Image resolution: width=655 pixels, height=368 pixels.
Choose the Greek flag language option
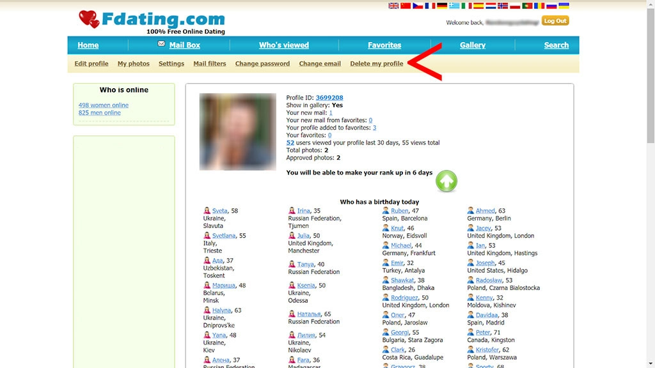pos(454,6)
